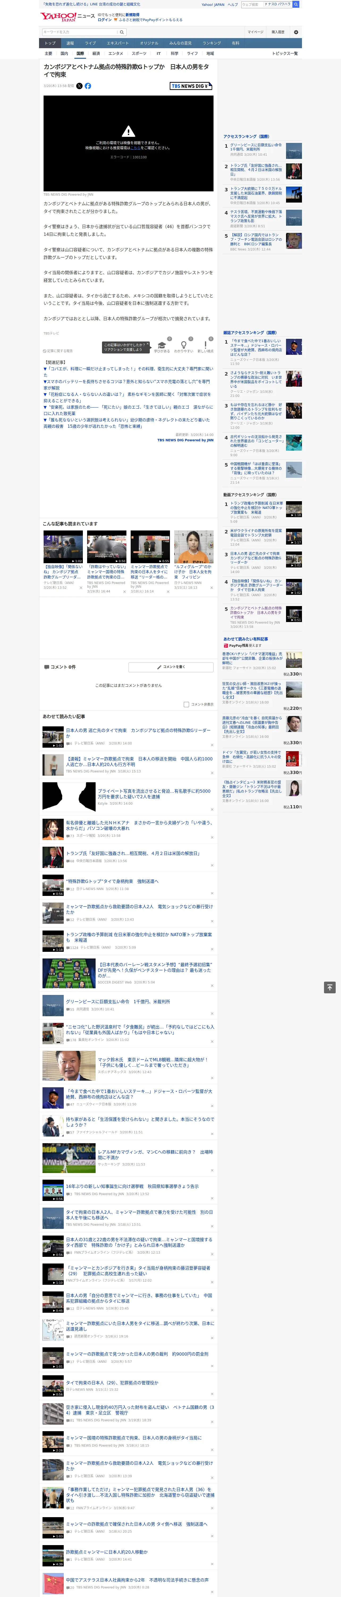Click keyword search magnifier button
Image resolution: width=341 pixels, height=1597 pixels.
(122, 32)
